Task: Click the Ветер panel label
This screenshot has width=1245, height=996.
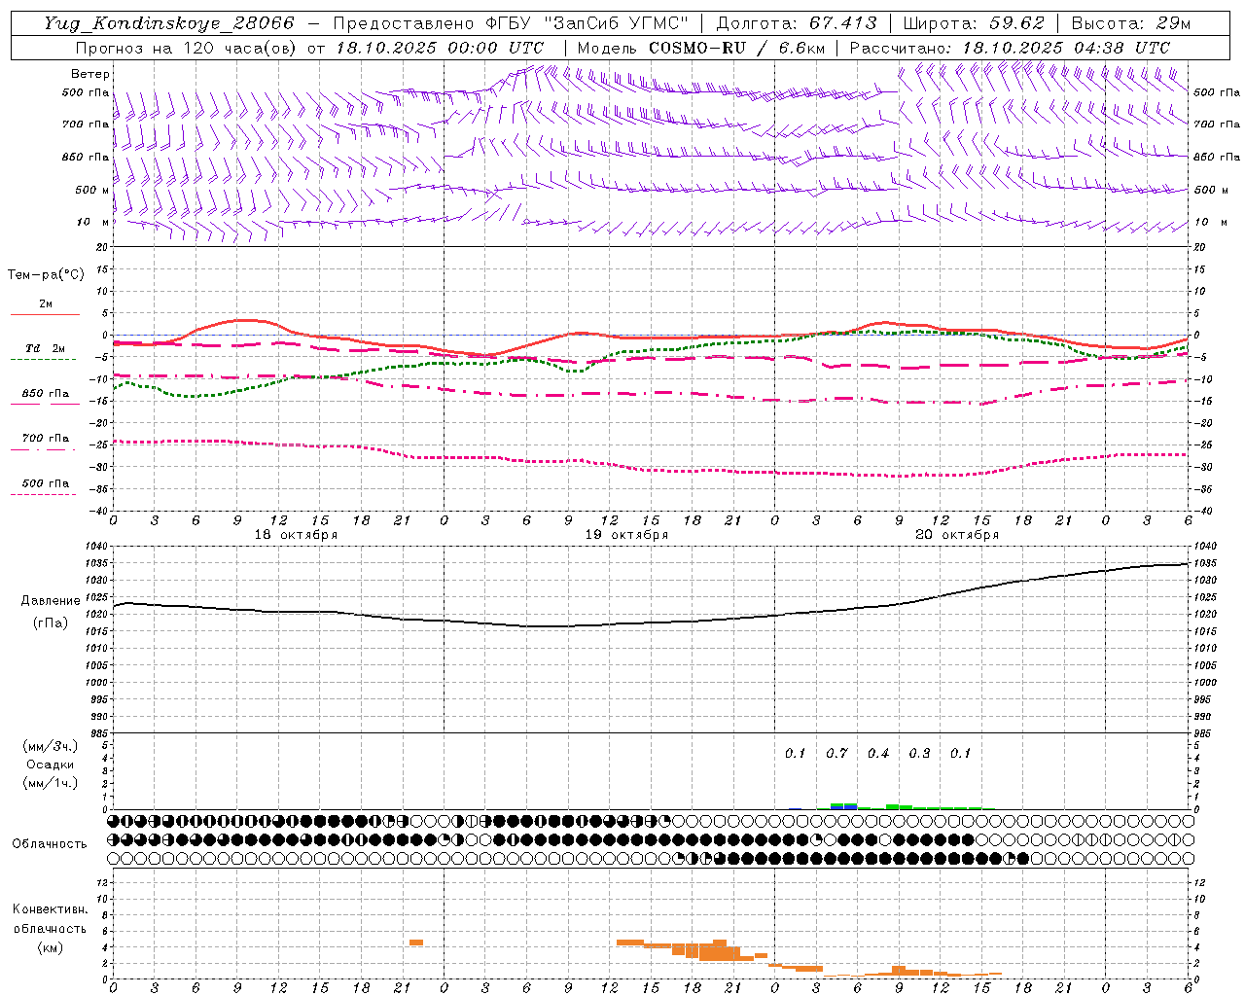Action: pyautogui.click(x=90, y=74)
